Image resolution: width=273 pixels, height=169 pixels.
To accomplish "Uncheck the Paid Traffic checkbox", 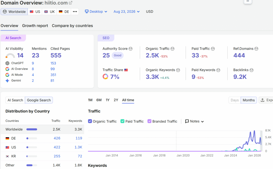I will [122, 121].
